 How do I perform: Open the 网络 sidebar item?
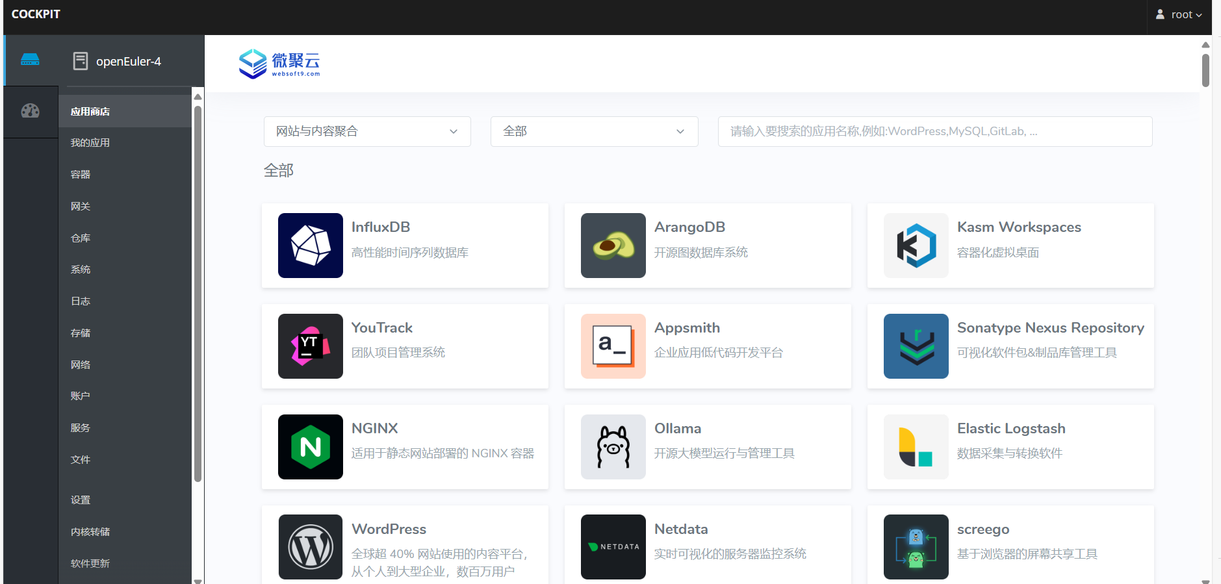(x=125, y=365)
